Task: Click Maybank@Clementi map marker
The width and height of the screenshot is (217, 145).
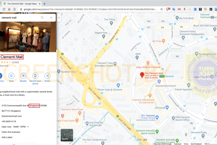Action: pyautogui.click(x=159, y=82)
